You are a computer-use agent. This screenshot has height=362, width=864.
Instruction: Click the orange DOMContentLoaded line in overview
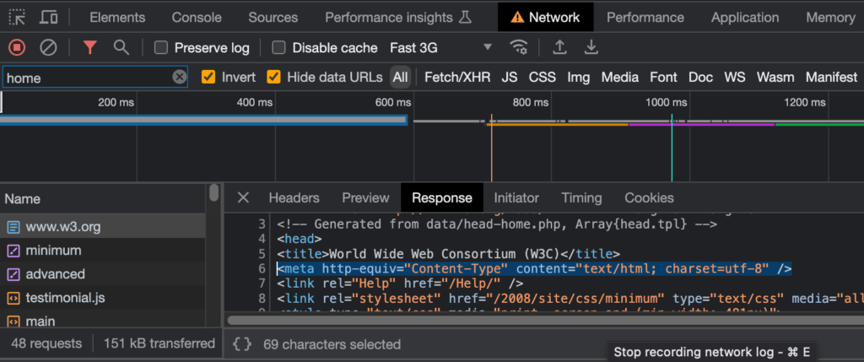point(492,148)
